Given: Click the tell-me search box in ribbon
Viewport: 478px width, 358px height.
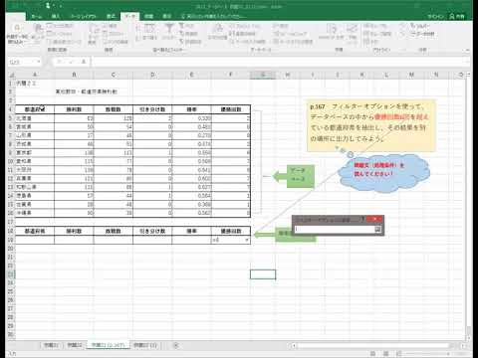Looking at the screenshot, I should [x=214, y=16].
